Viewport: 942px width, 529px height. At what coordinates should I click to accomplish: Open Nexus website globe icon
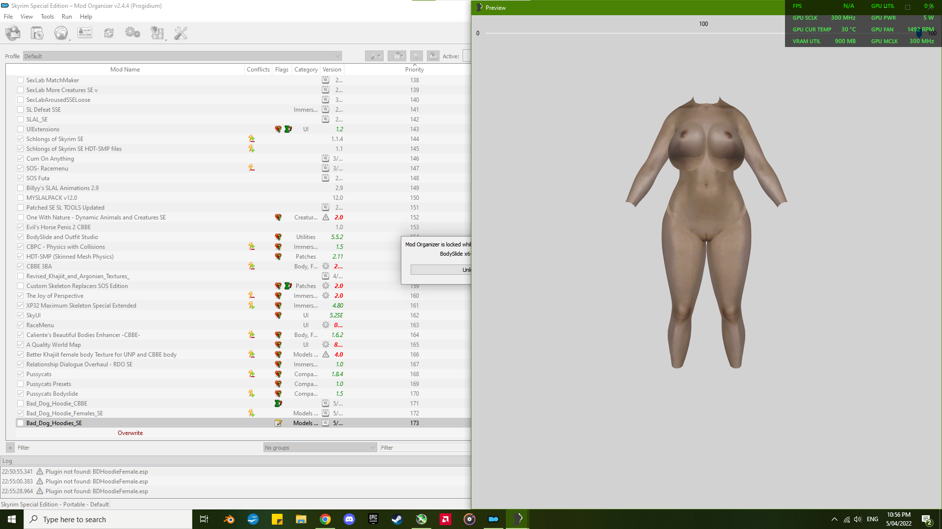[x=61, y=33]
